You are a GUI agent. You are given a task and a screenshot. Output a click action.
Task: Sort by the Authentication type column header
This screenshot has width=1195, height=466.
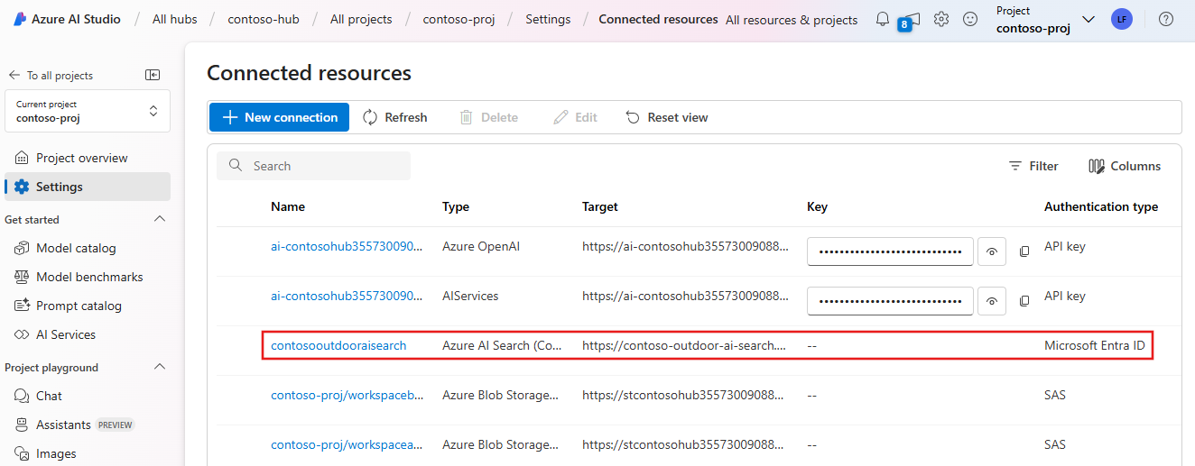tap(1101, 206)
